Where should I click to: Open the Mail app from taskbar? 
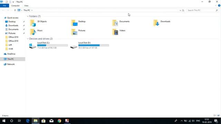pyautogui.click(x=51, y=121)
